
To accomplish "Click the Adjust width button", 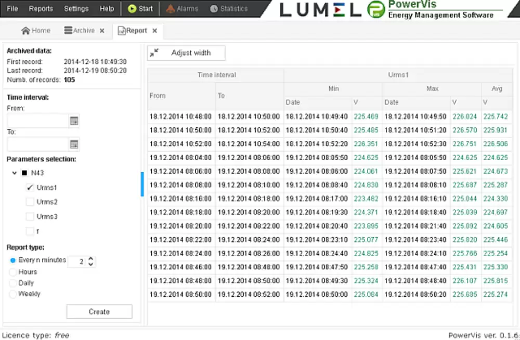I will pyautogui.click(x=186, y=53).
